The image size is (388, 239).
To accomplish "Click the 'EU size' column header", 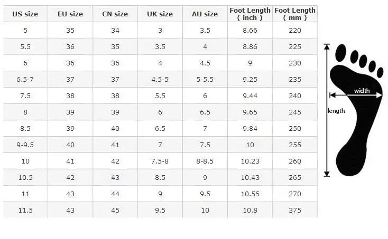I will [70, 14].
